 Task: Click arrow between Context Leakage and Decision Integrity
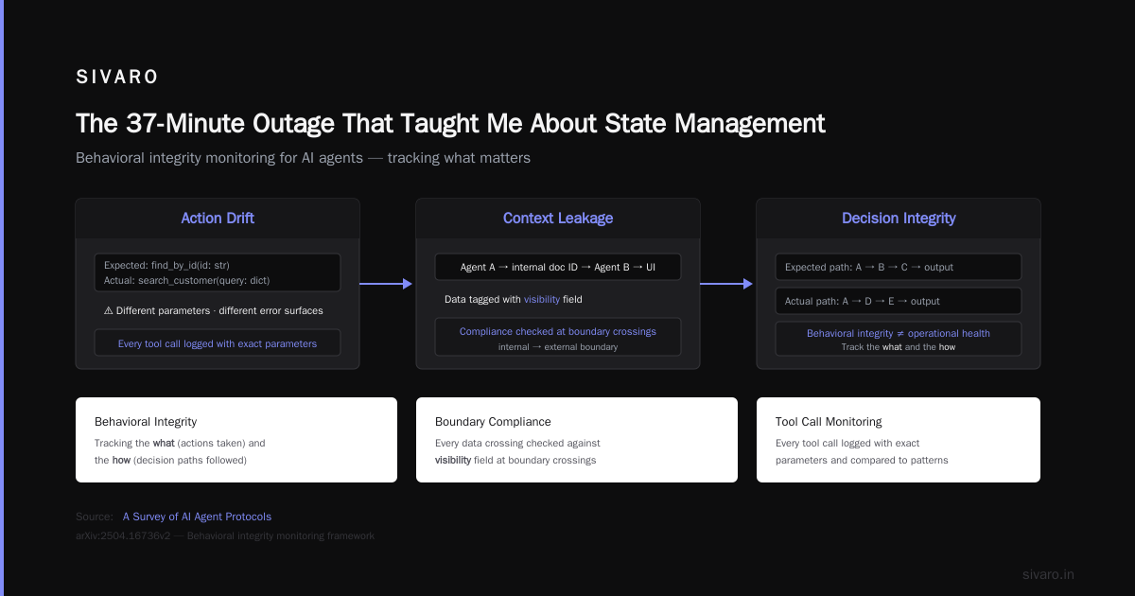[727, 284]
